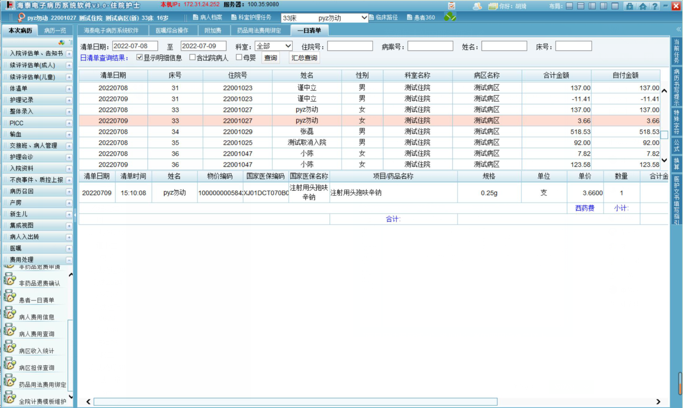Click the medical kit icon
The height and width of the screenshot is (408, 683).
click(x=629, y=6)
